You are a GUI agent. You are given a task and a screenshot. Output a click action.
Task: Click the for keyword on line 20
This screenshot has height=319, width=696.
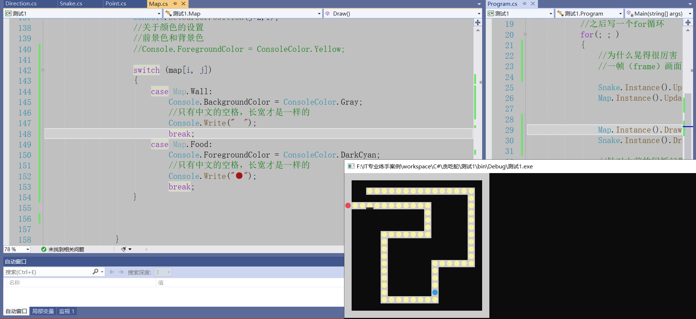coord(587,35)
